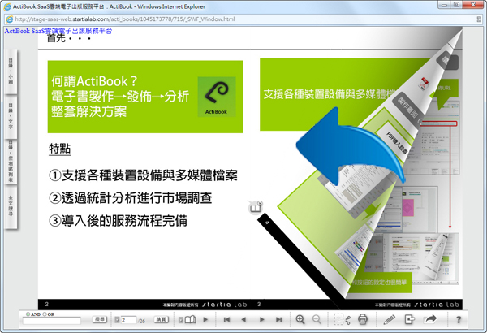Image resolution: width=487 pixels, height=333 pixels.
Task: Click the 跳頁 jump-page button
Action: [161, 319]
